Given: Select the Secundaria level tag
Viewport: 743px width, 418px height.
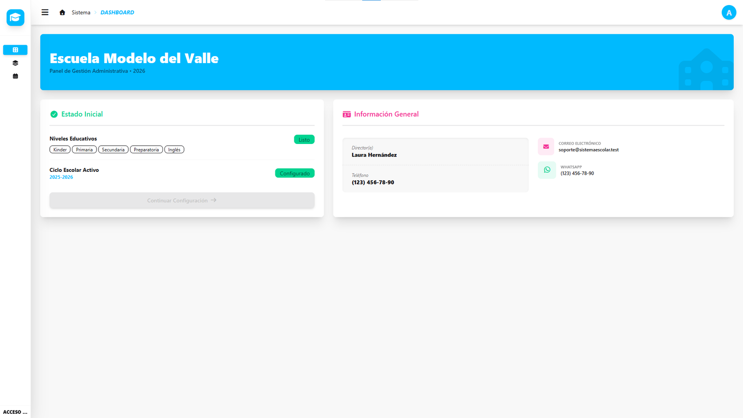Looking at the screenshot, I should tap(113, 150).
